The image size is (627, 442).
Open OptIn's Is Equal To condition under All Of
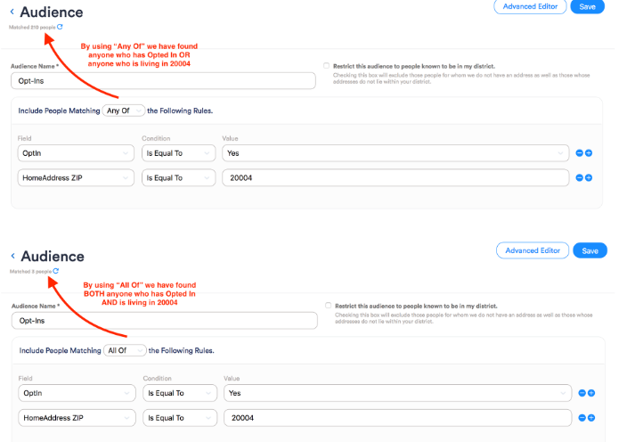click(x=179, y=392)
